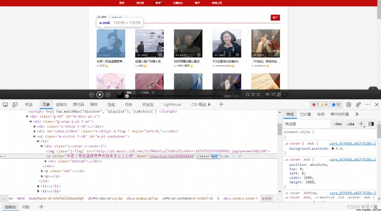Click the div.u-cover.u-cover-1 breadcrumb
The image size is (381, 211).
[241, 198]
